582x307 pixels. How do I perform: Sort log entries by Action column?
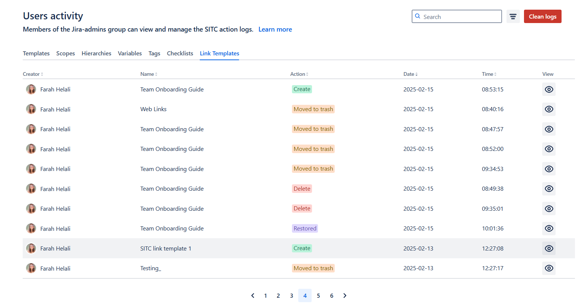299,74
